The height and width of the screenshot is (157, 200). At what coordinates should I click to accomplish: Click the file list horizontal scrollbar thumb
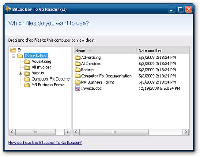(114, 132)
